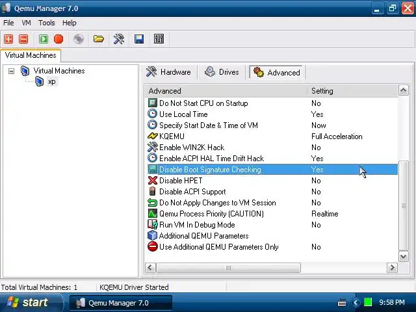Click the hammer and wrench tools toolbar icon

118,39
